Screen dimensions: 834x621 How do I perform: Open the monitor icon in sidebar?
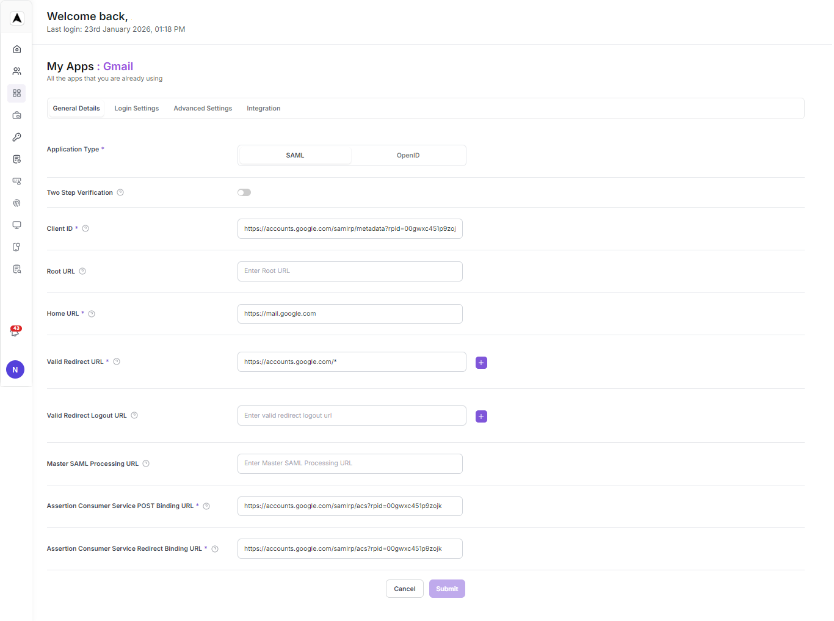click(17, 225)
